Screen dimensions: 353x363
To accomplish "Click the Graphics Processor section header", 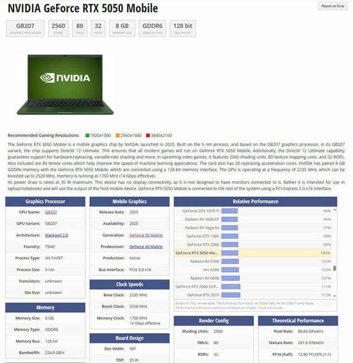I will (x=45, y=201).
